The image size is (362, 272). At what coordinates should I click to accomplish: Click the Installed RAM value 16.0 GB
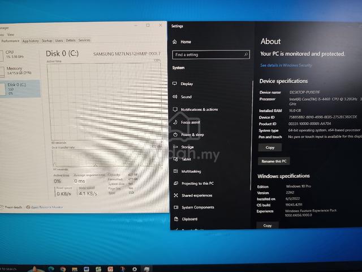pos(295,110)
